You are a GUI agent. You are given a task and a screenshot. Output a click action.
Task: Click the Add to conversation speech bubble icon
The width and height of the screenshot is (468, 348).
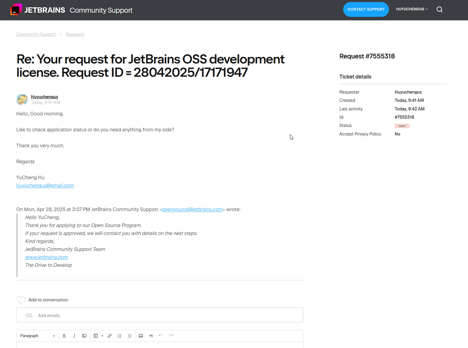pos(21,300)
